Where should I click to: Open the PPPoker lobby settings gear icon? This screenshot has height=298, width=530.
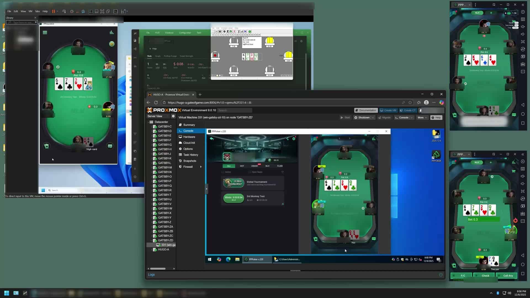pos(294,139)
